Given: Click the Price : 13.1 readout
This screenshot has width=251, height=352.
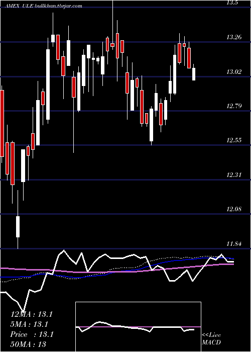Looking at the screenshot, I should [32, 334].
